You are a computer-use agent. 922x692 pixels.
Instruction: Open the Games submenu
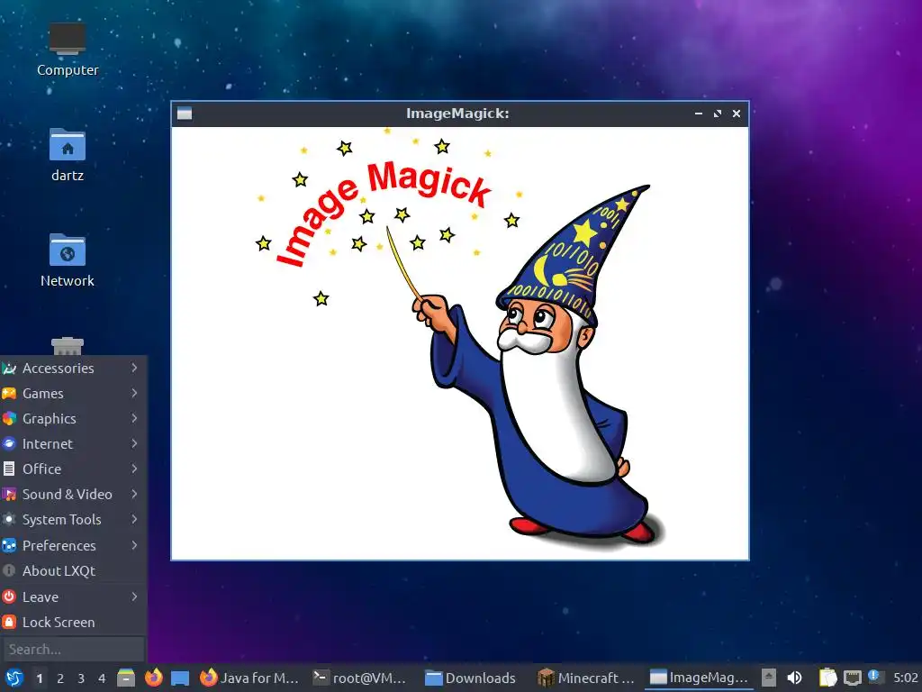73,394
